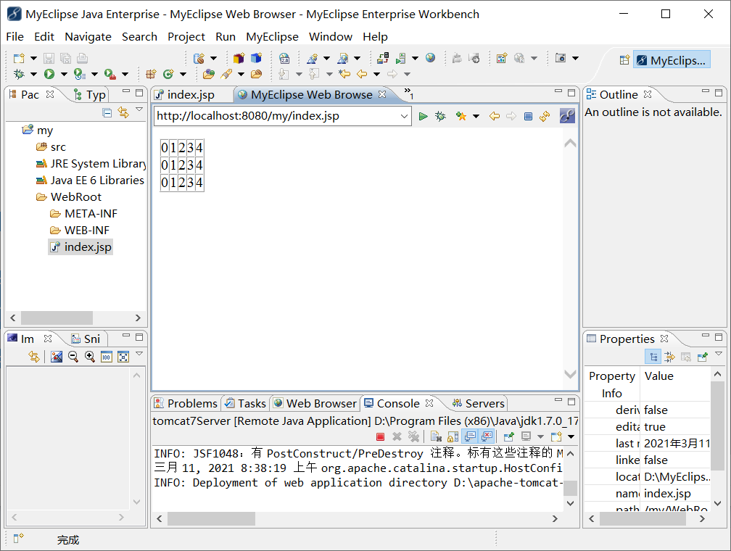Click the Console horizontal scrollbar thumb
The image size is (731, 551).
211,518
